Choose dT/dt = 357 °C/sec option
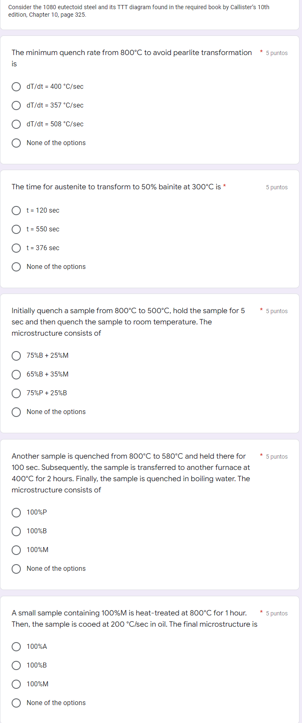Viewport: 302px width, 723px height. point(16,105)
